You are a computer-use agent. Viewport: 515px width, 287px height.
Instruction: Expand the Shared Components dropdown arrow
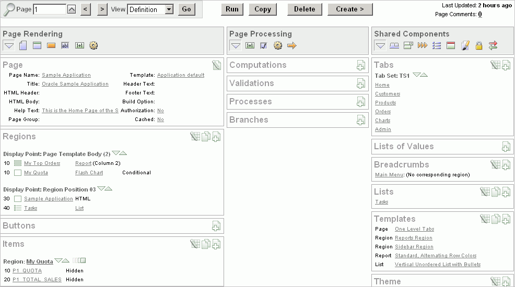point(380,46)
